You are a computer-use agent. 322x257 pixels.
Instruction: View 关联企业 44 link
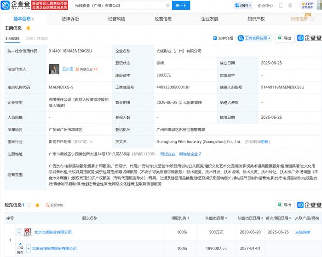pos(86,69)
